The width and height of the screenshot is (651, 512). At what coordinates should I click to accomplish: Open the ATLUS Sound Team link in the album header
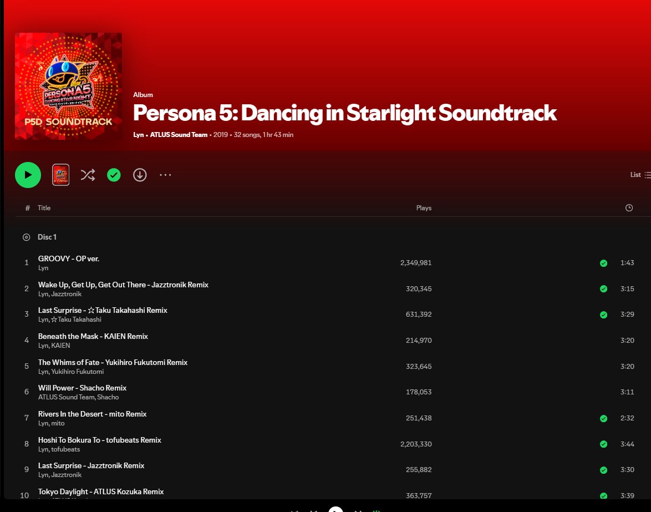pos(179,135)
